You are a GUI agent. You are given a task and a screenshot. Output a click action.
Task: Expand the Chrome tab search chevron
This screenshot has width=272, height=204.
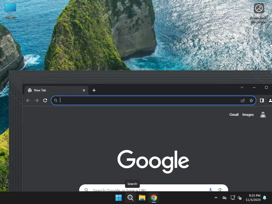242,87
